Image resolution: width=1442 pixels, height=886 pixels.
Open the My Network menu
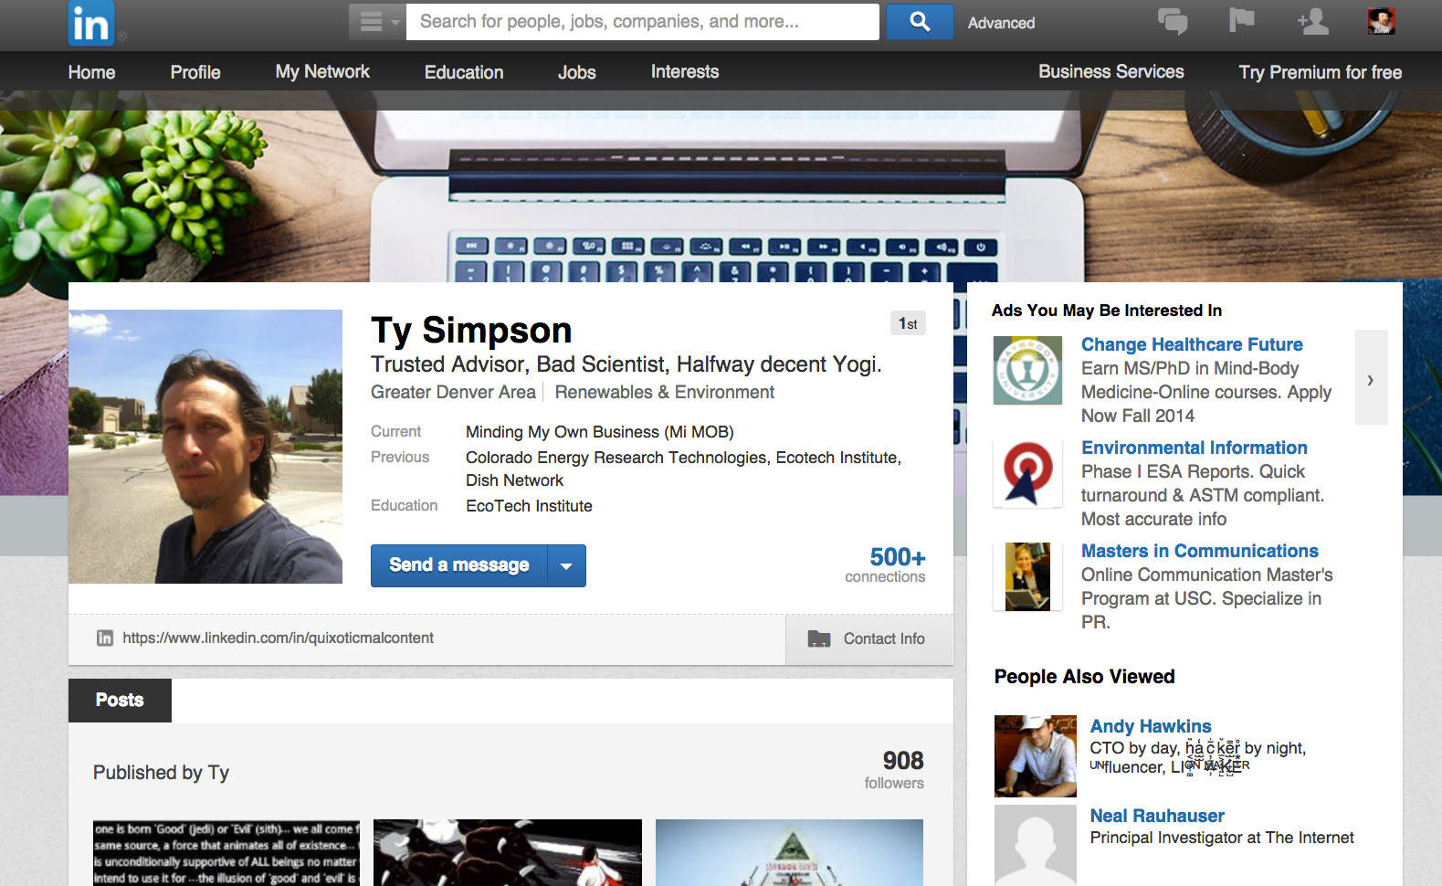322,71
